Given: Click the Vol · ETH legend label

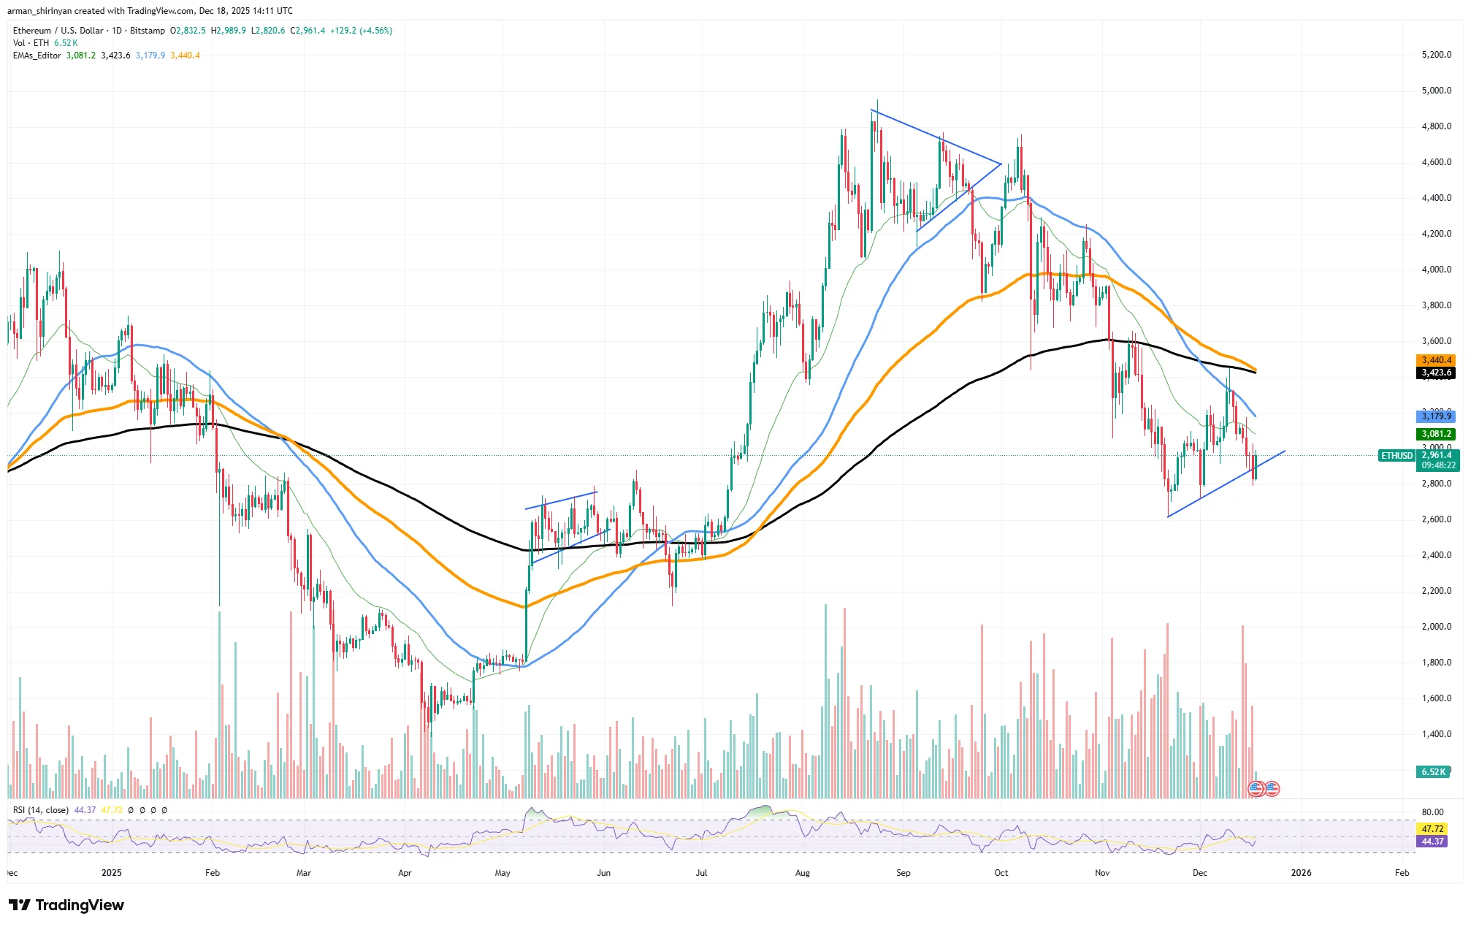Looking at the screenshot, I should (31, 43).
